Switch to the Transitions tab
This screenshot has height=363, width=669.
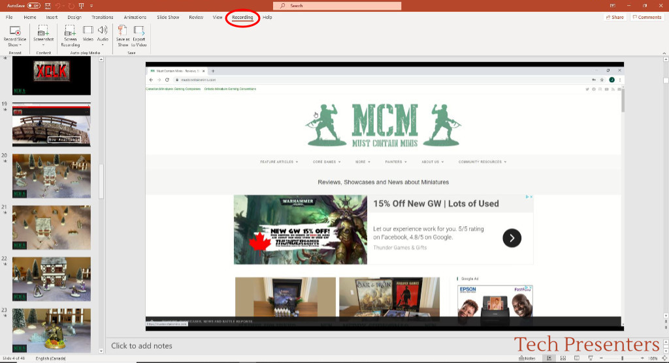tap(103, 17)
